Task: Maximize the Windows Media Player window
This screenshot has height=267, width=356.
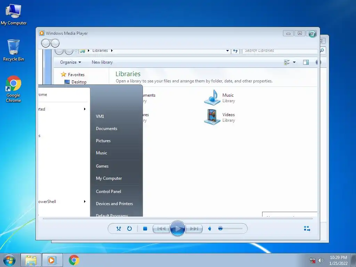Action: point(300,33)
